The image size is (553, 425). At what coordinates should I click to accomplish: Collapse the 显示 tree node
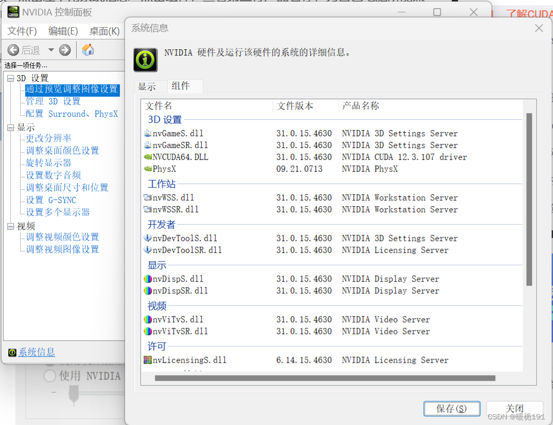click(11, 127)
